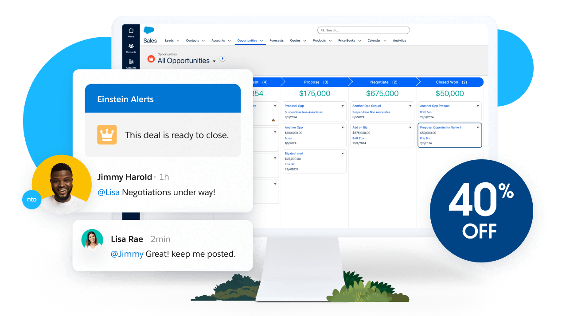The height and width of the screenshot is (316, 562).
Task: Click the Salesforce cloud logo
Action: click(x=149, y=30)
